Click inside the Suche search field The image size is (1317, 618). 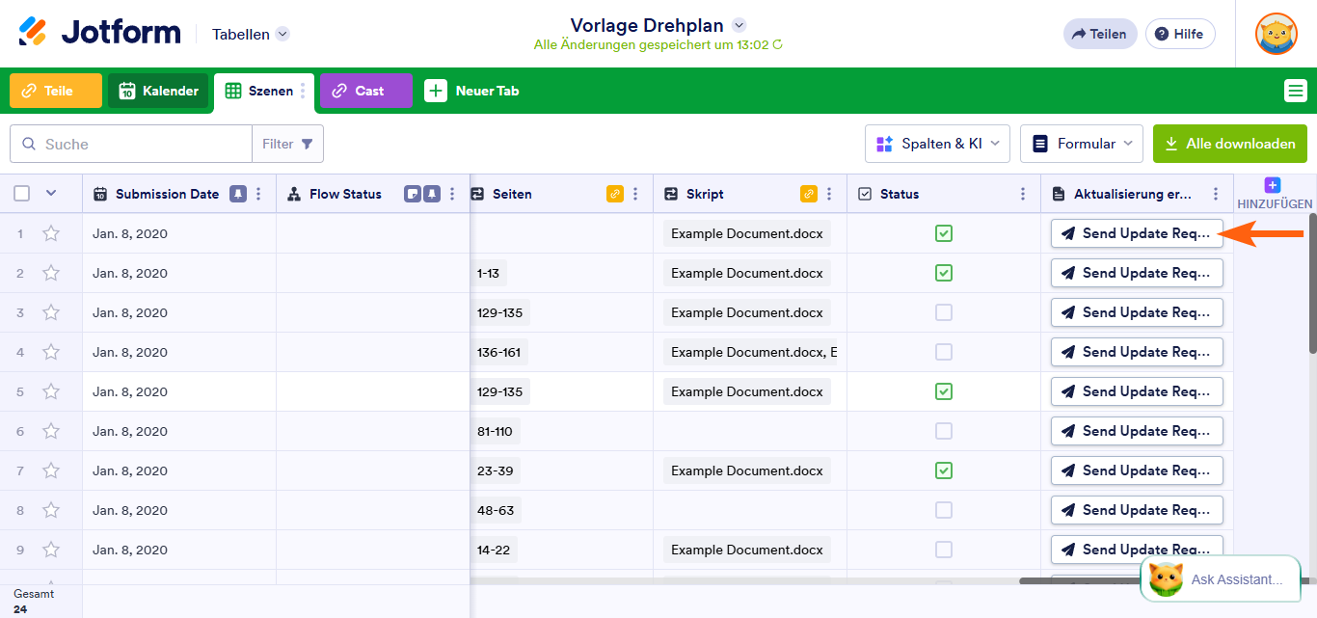coord(125,142)
